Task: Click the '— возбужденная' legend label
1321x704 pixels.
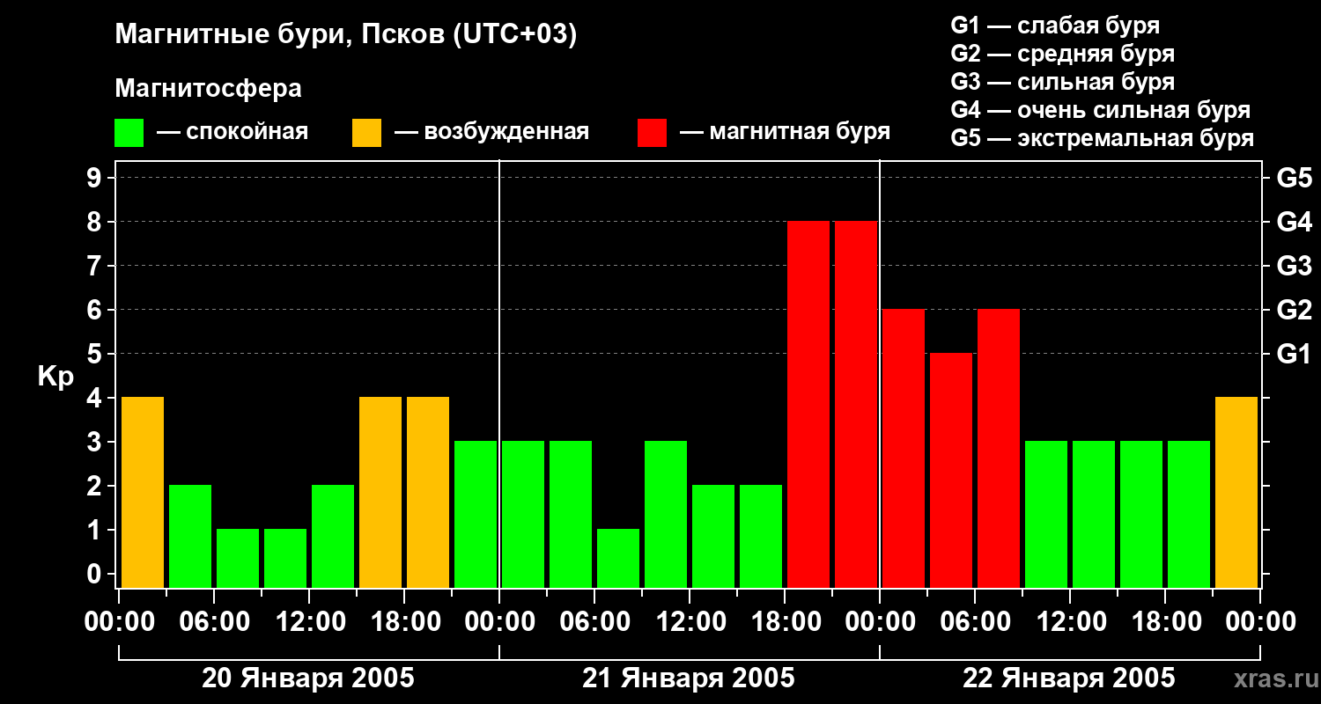Action: (x=491, y=132)
